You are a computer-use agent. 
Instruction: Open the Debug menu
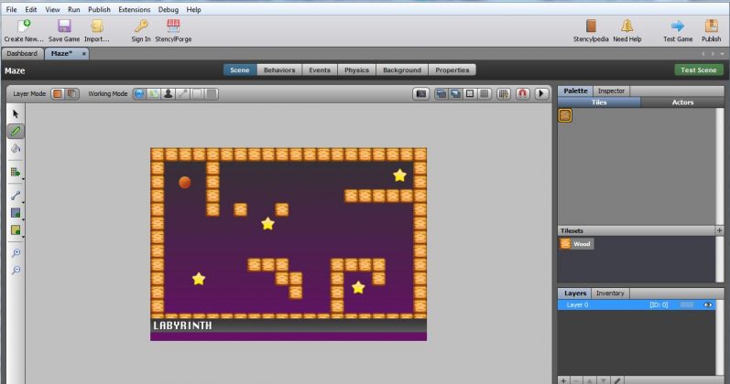(168, 9)
